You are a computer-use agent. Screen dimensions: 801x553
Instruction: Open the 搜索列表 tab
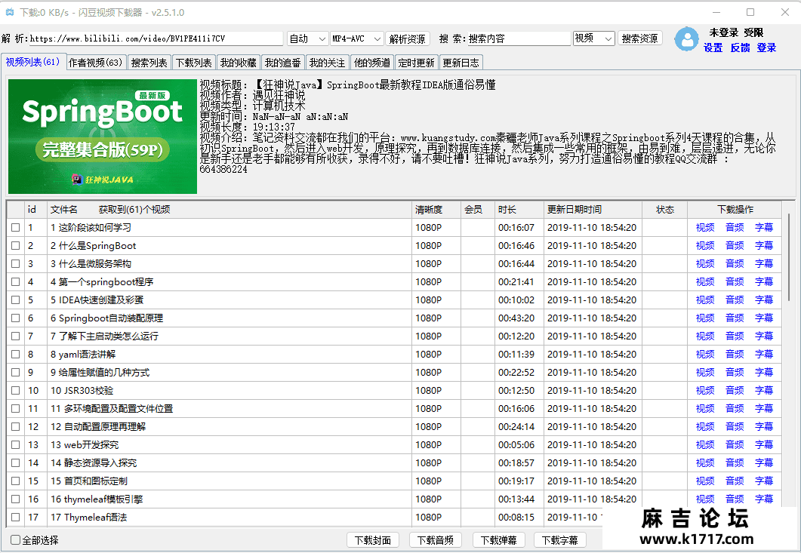(x=149, y=63)
